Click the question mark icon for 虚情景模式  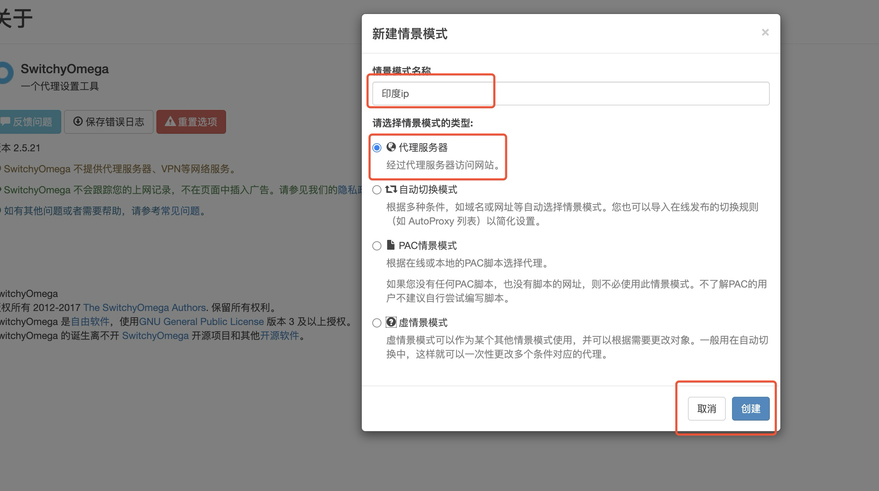pyautogui.click(x=391, y=322)
